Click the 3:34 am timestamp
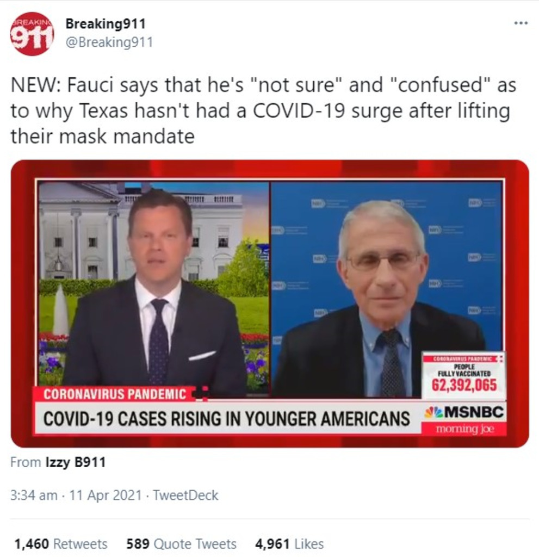 pos(34,495)
